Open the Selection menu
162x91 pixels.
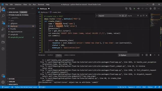[18, 5]
